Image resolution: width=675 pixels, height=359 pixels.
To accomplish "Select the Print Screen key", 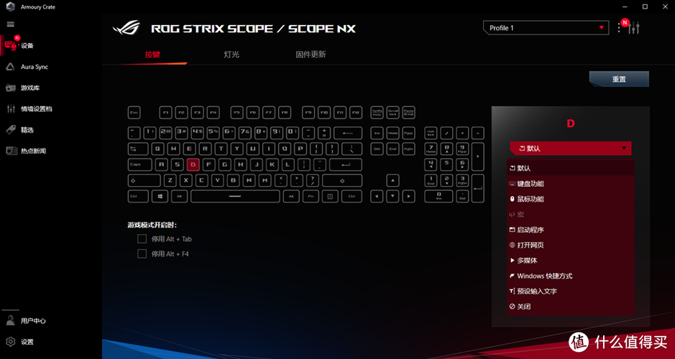I will 377,113.
